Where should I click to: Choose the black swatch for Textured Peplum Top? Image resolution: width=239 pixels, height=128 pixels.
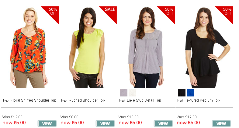182,93
